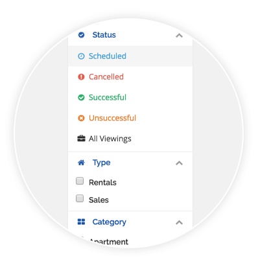This screenshot has width=258, height=258.
Task: Click the orange X icon beside Unsuccessful
Action: [81, 118]
